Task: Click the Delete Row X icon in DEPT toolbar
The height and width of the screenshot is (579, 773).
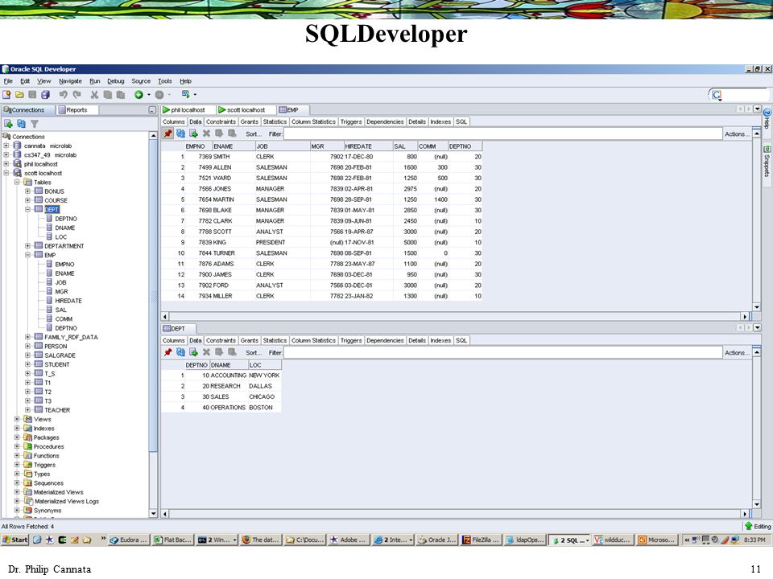Action: tap(206, 352)
